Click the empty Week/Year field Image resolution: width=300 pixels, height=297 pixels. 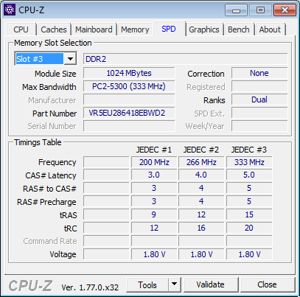click(259, 126)
